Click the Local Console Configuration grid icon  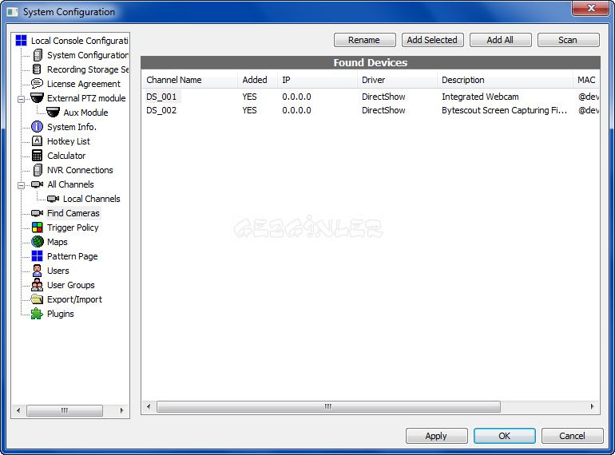pyautogui.click(x=21, y=41)
